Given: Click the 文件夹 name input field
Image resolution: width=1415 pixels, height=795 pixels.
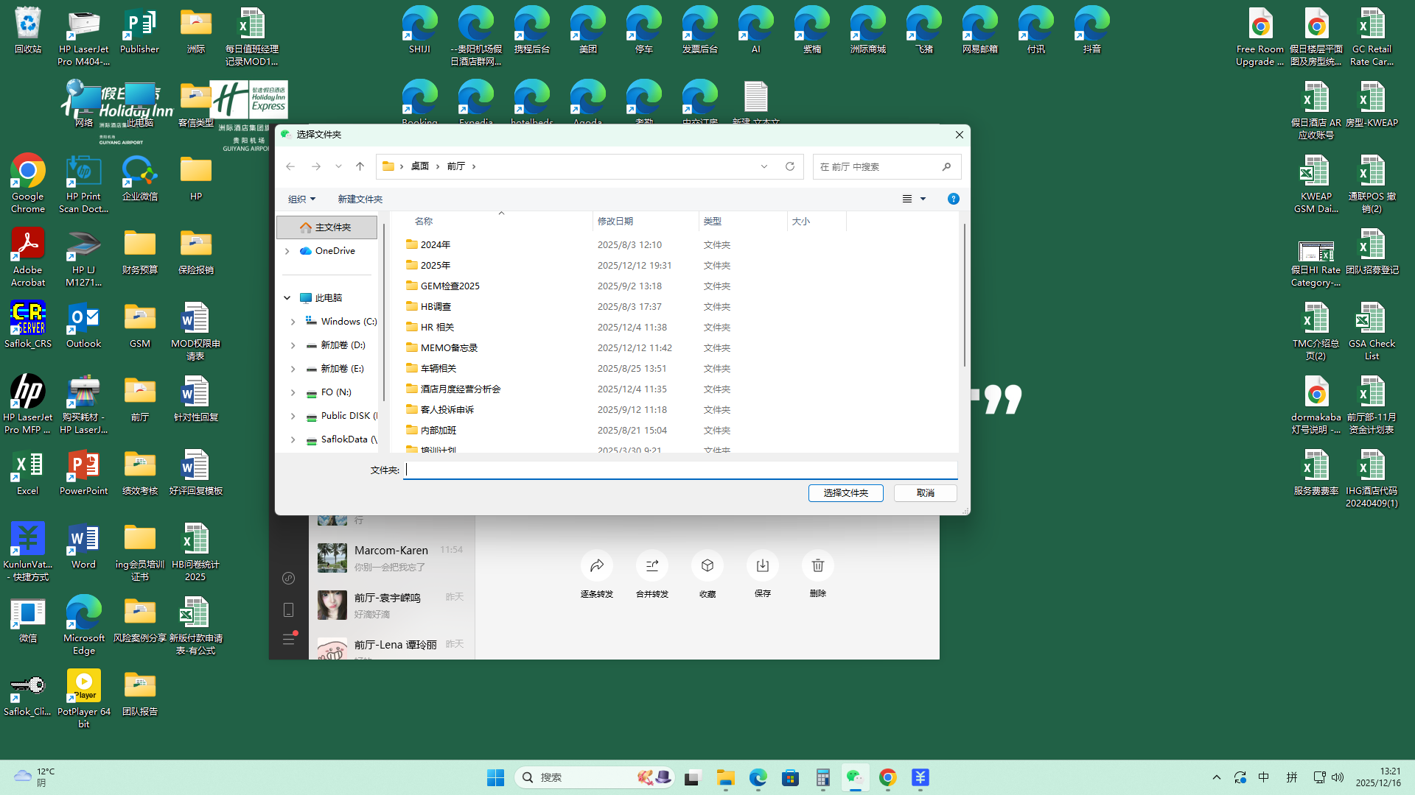Looking at the screenshot, I should point(679,470).
